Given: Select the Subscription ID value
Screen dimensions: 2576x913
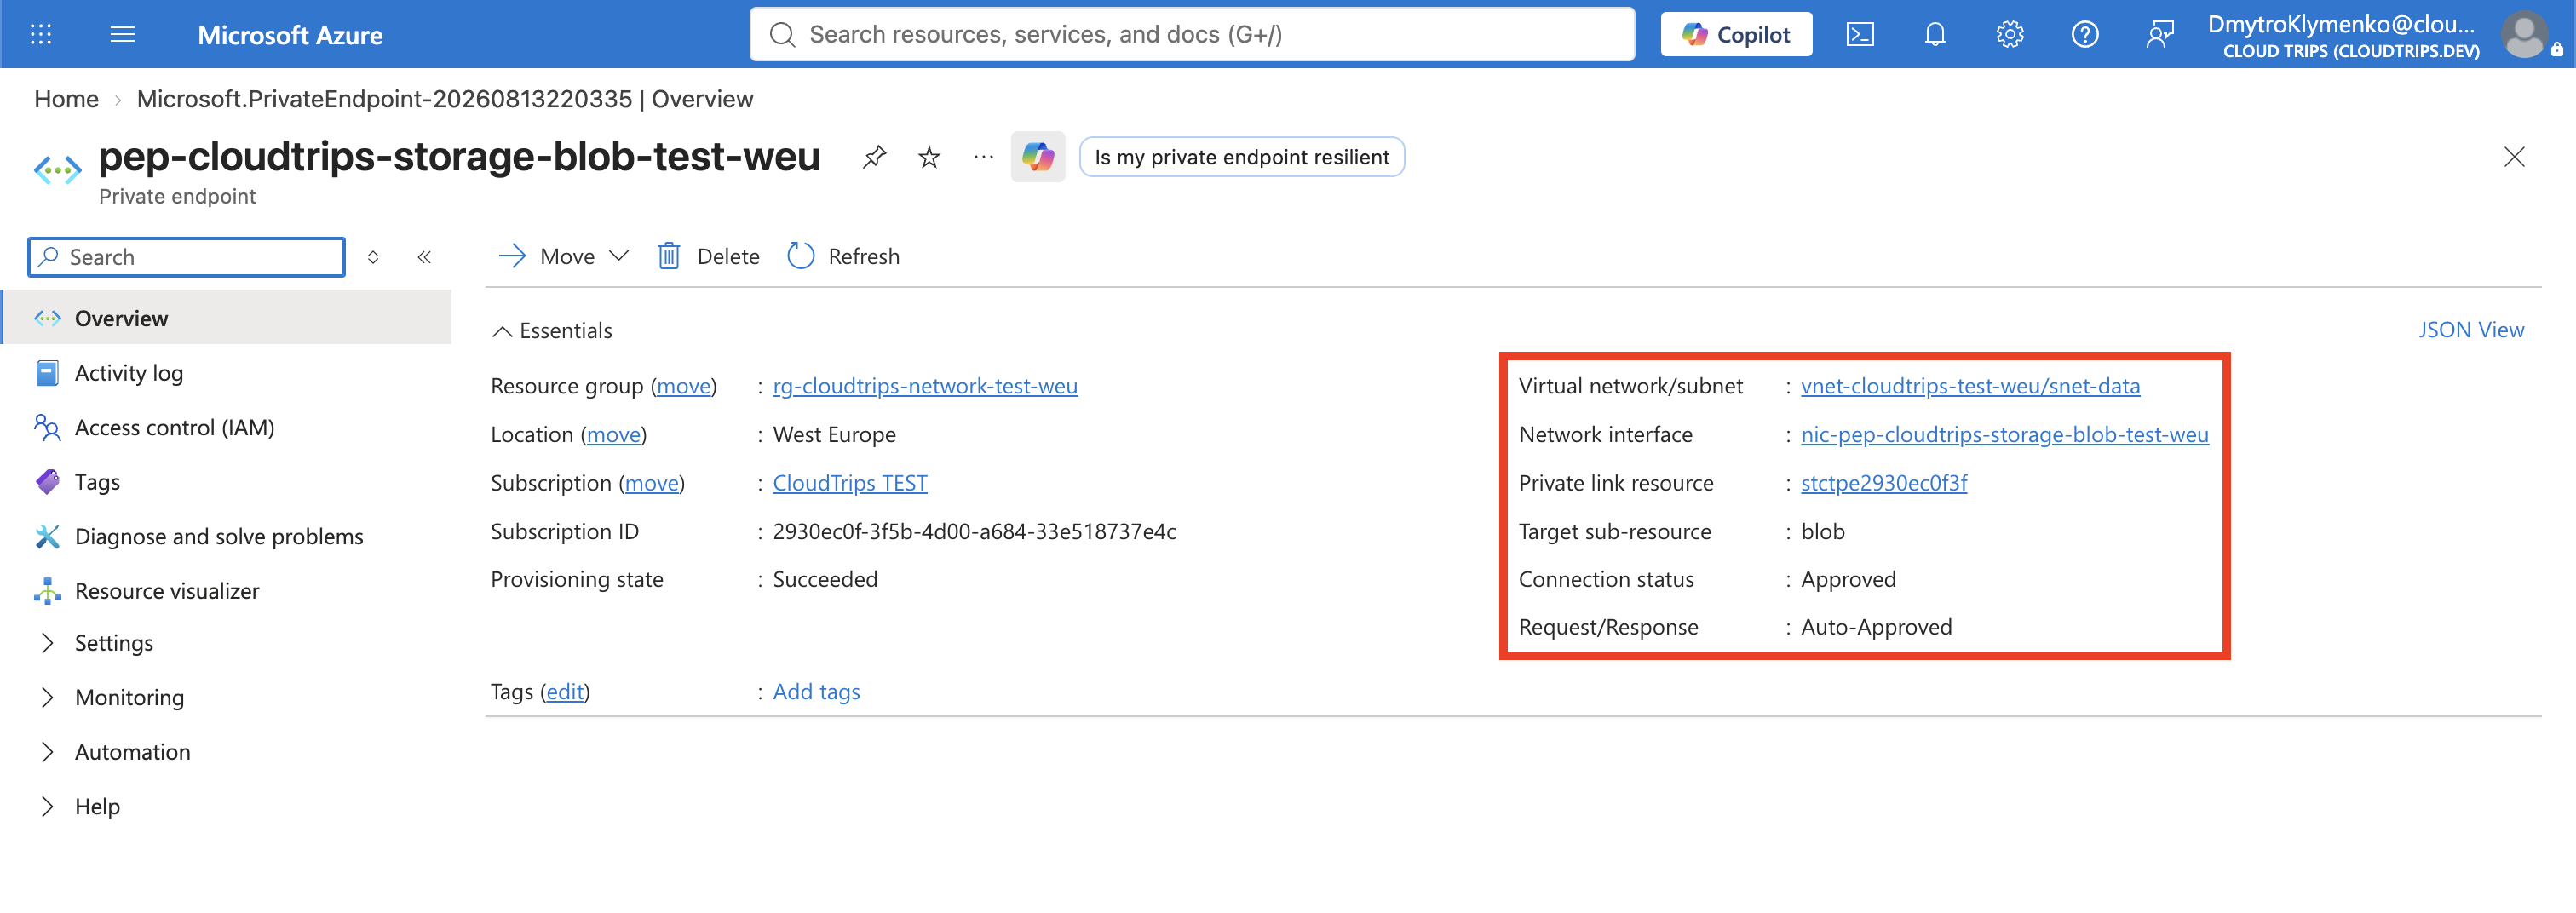Looking at the screenshot, I should (x=974, y=532).
